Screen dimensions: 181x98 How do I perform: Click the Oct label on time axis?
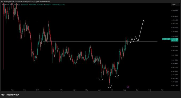150,90
